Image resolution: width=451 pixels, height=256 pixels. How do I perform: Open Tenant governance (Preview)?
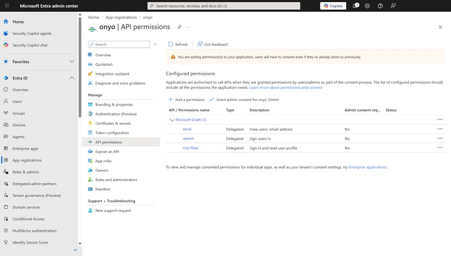37,196
